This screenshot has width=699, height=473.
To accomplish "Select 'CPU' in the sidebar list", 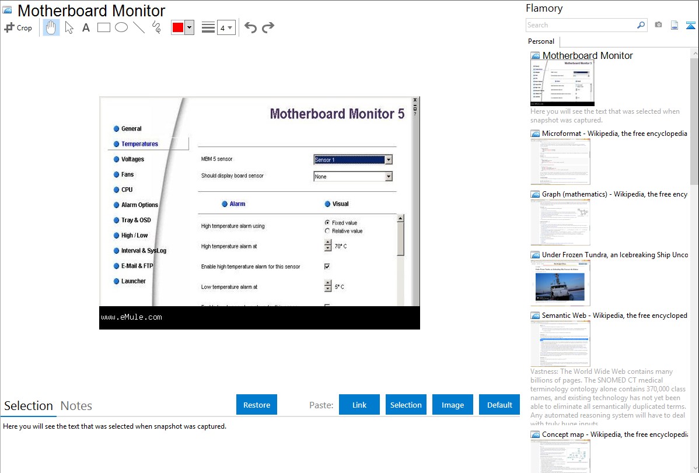I will (123, 190).
